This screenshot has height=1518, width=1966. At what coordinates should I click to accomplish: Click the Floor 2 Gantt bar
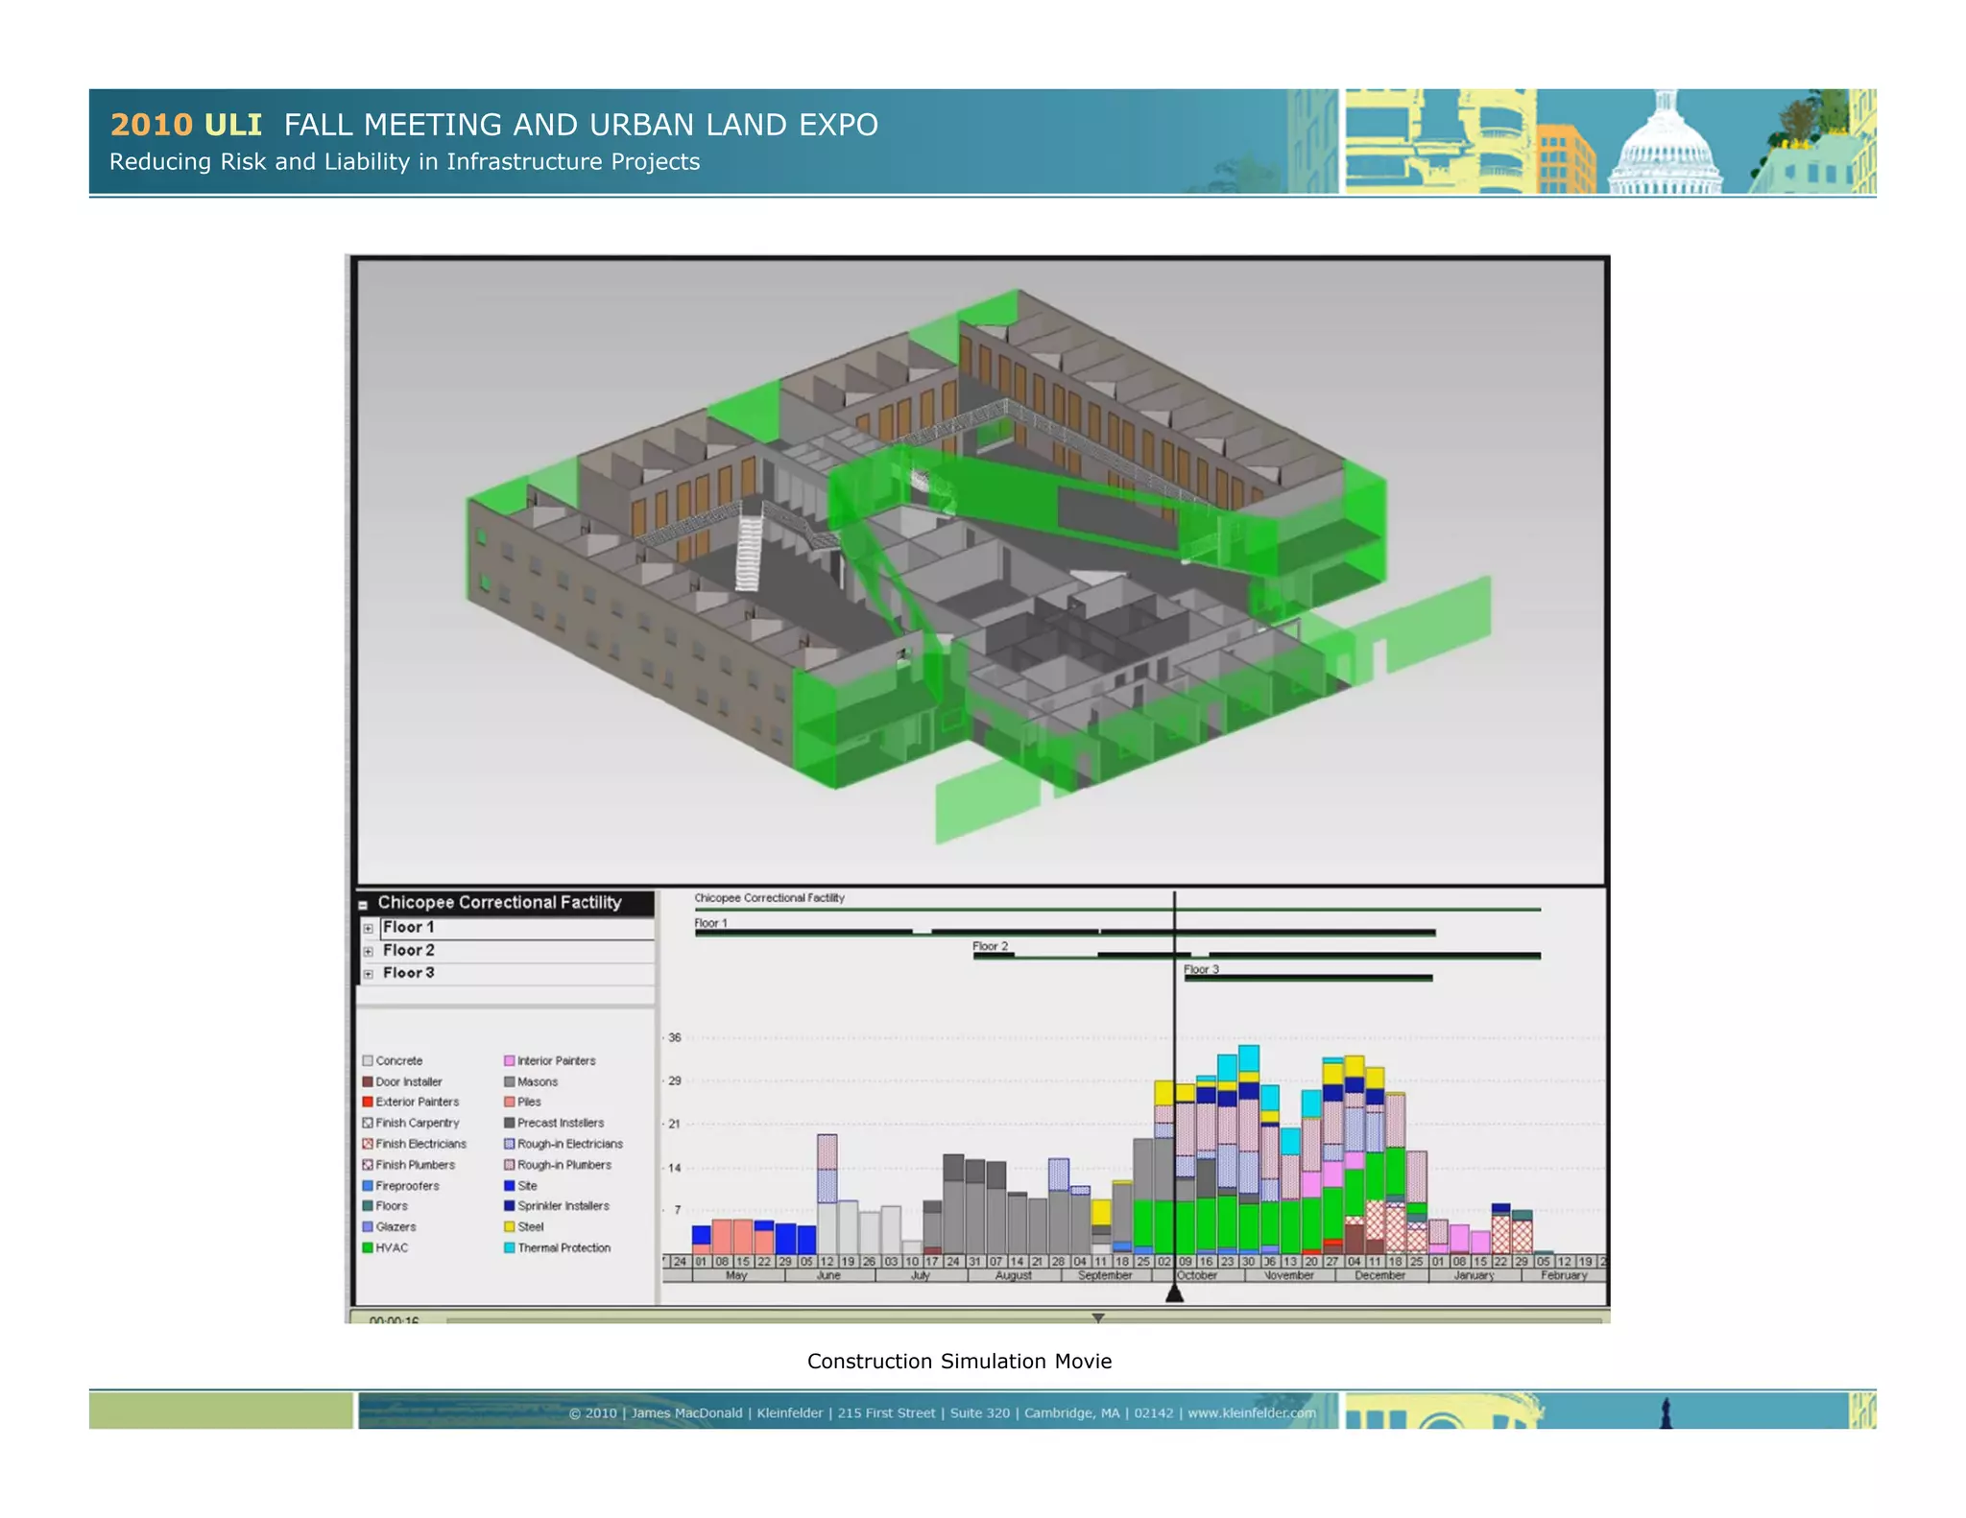click(1257, 956)
